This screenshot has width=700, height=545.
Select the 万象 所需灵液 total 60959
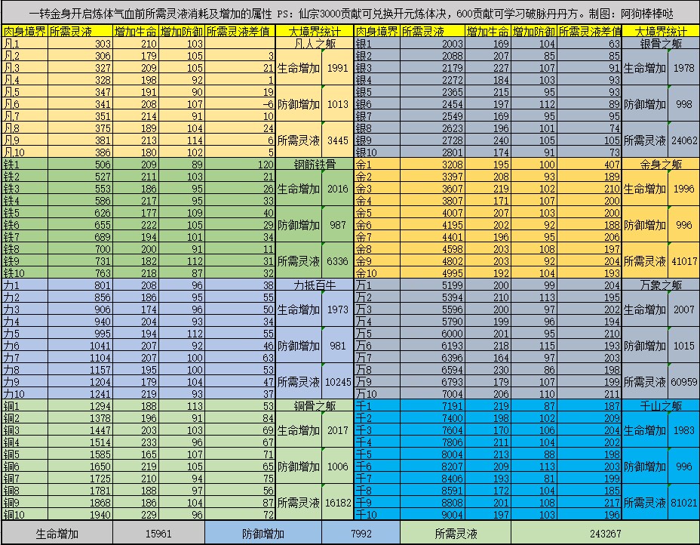pos(683,381)
